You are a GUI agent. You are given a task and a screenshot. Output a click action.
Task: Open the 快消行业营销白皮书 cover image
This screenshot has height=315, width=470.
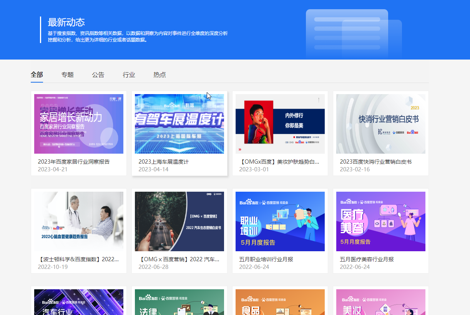pyautogui.click(x=381, y=124)
